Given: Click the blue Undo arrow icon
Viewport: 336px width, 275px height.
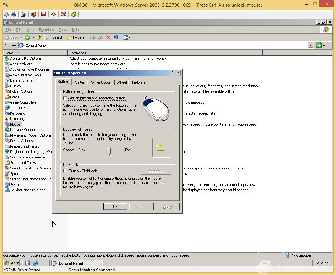Looking at the screenshot, I should (x=116, y=37).
